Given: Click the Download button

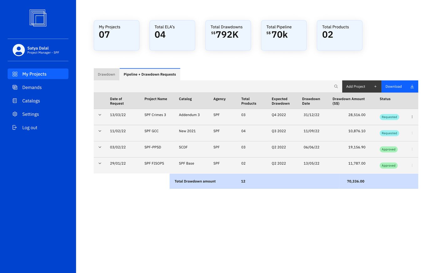Looking at the screenshot, I should click(x=400, y=86).
